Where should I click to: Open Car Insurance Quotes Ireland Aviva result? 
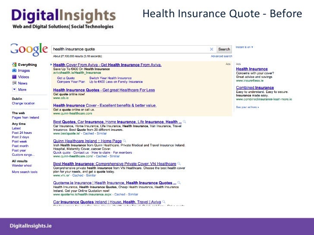pyautogui.click(x=107, y=202)
